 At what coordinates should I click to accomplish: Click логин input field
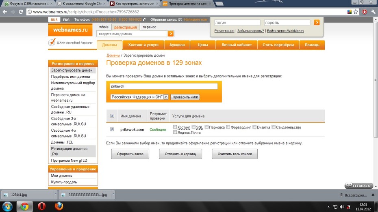237,23
